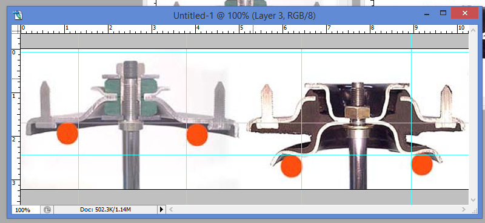
Task: Click the vertical scrollbar down arrow
Action: (473, 200)
